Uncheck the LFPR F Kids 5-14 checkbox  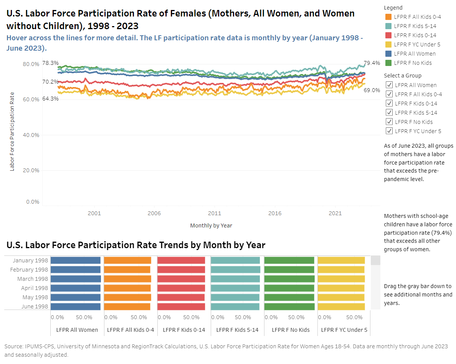click(x=389, y=113)
